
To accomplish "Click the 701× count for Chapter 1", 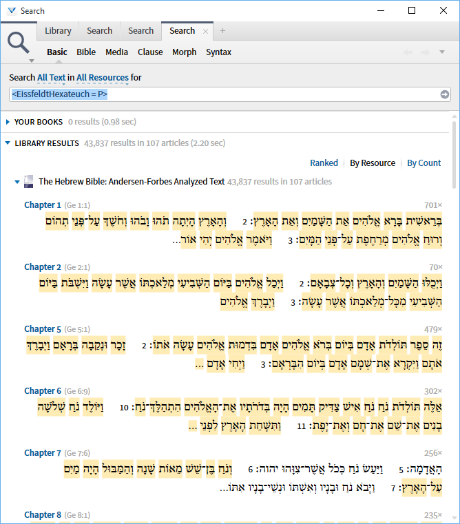I will point(433,205).
